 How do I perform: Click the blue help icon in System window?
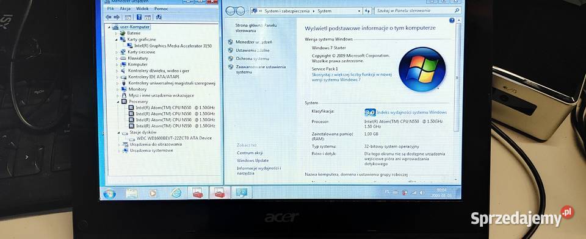(452, 21)
